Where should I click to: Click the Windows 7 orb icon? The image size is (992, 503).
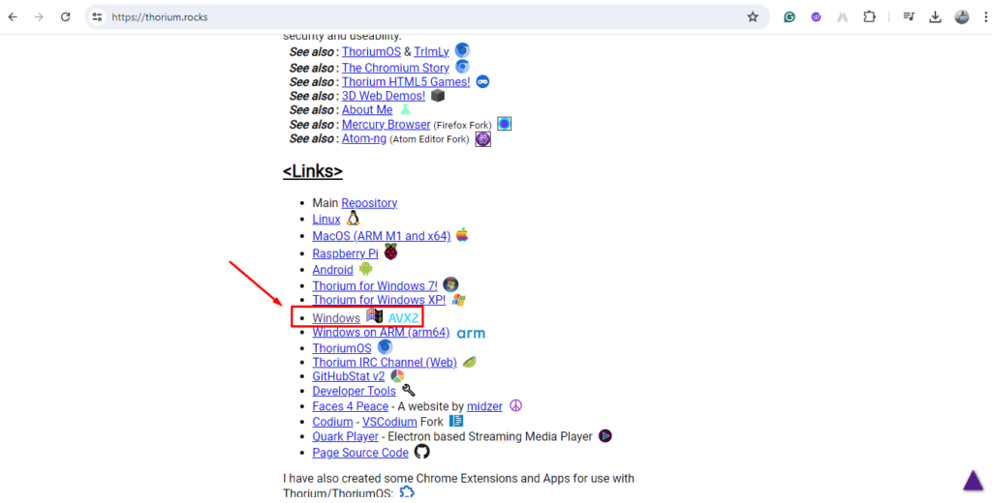pos(450,285)
